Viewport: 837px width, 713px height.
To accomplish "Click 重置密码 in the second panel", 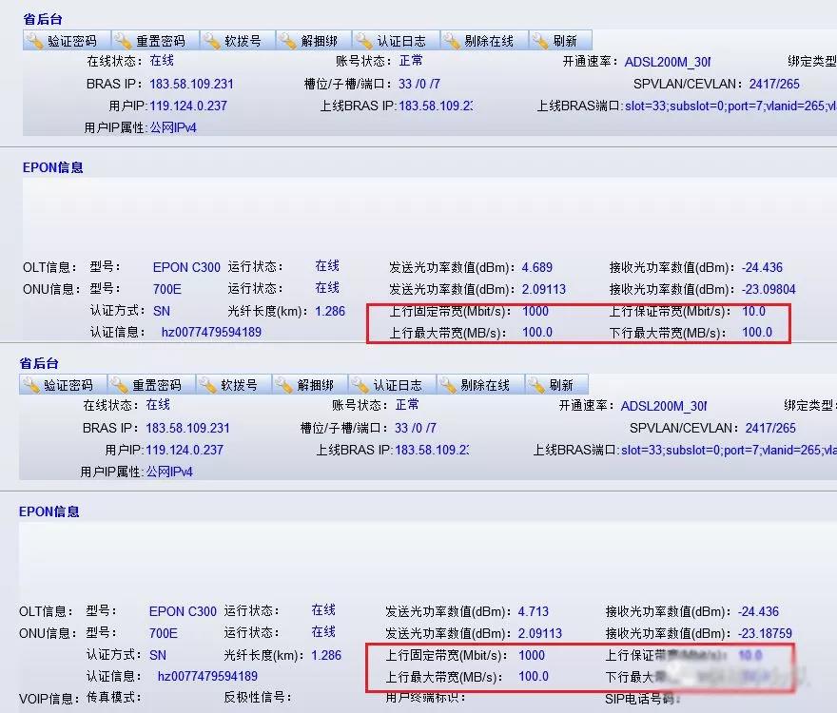I will click(119, 384).
